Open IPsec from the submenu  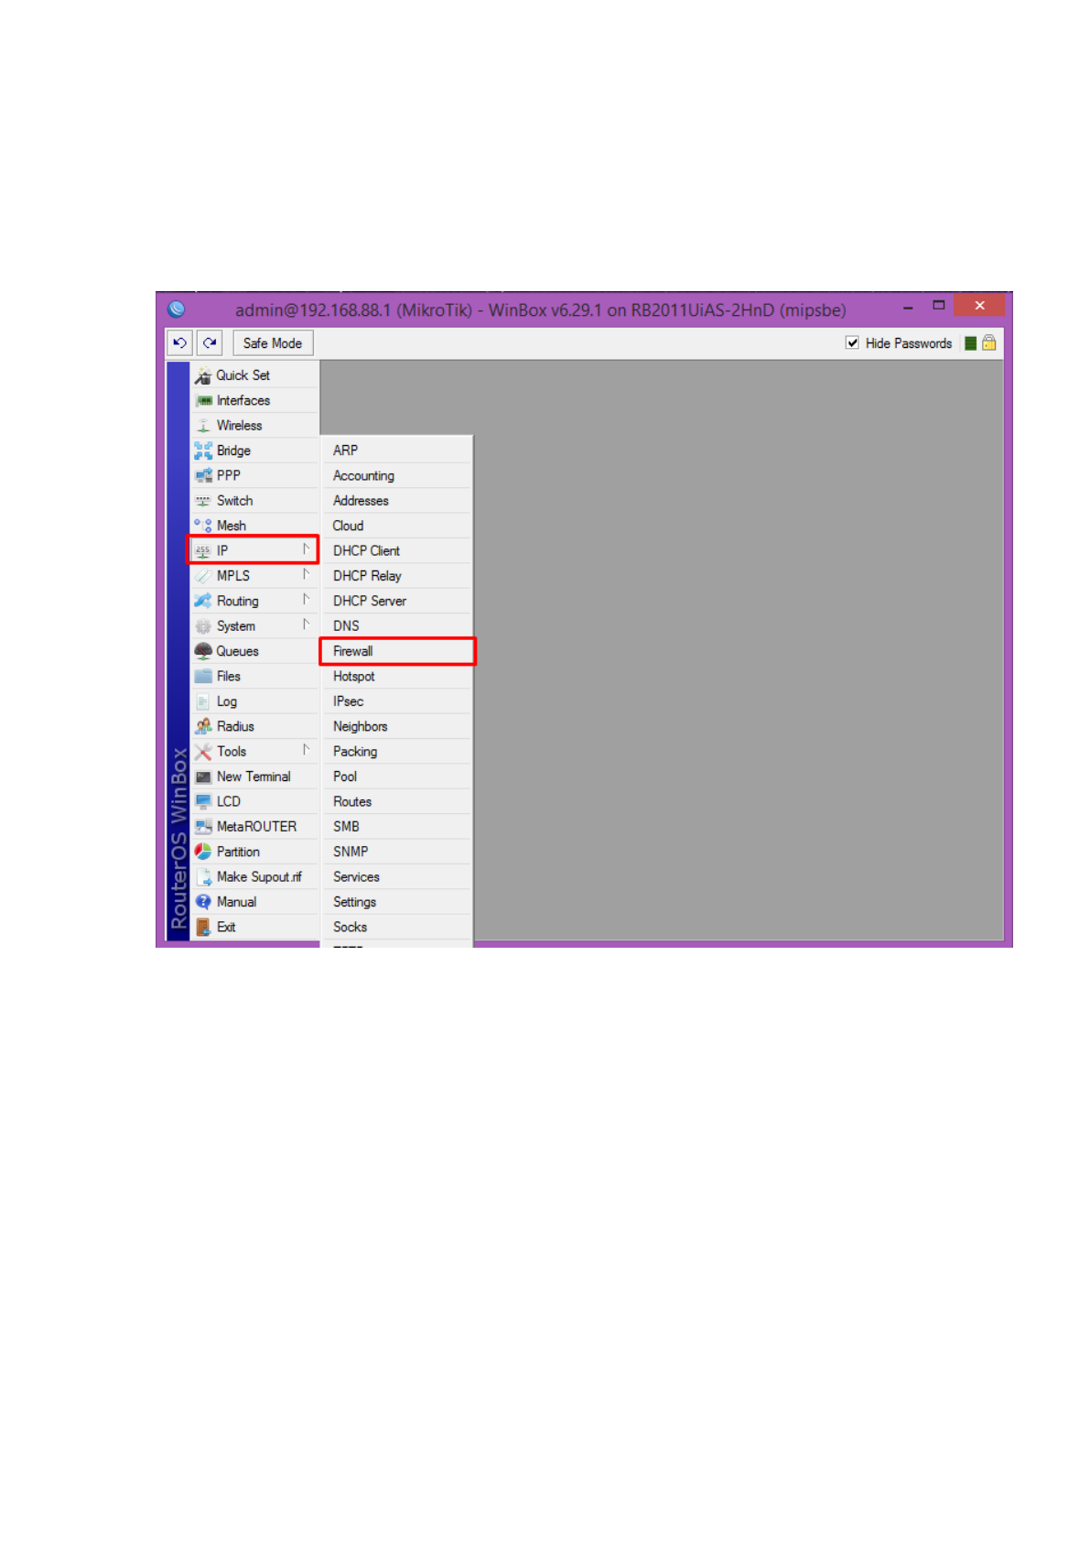point(397,701)
